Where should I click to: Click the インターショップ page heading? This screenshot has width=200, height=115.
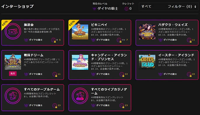(x=17, y=6)
